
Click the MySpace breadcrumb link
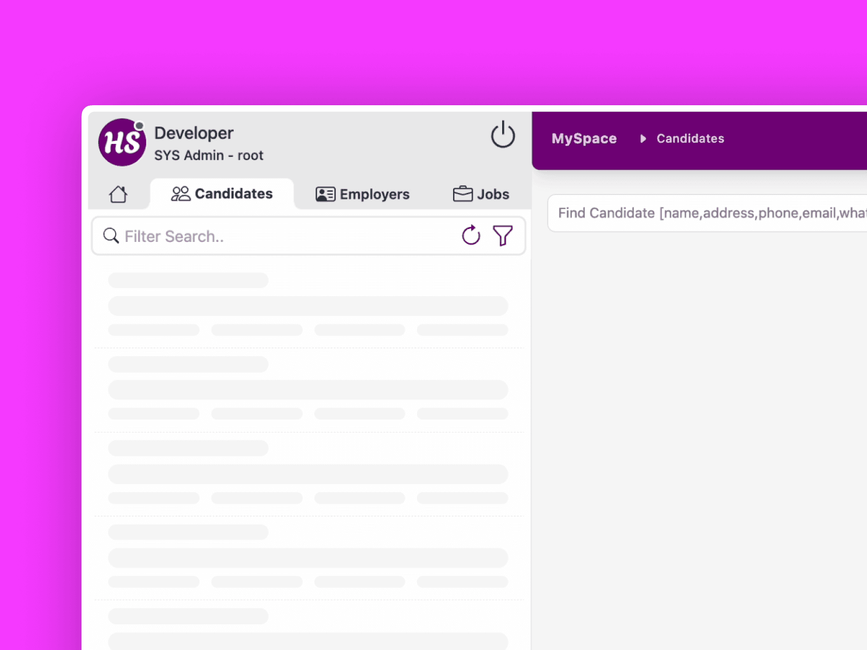click(584, 138)
